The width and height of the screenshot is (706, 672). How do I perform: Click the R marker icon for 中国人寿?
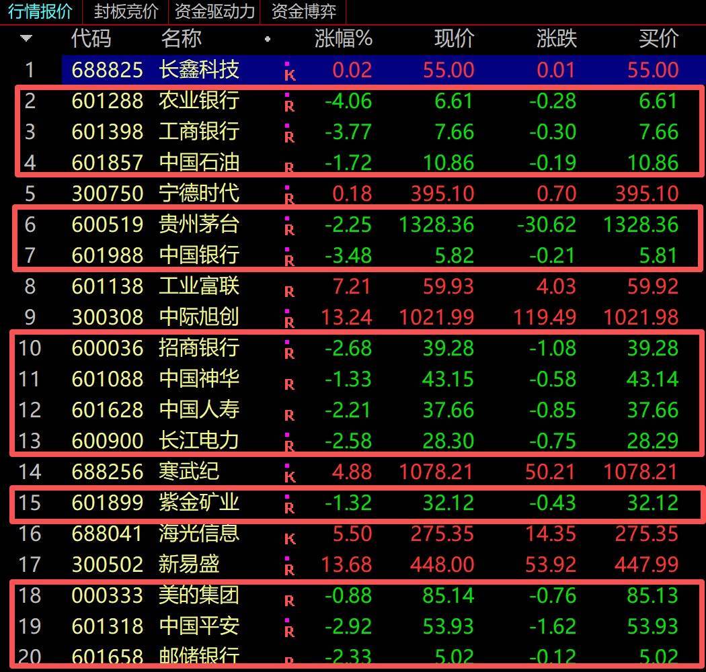[x=289, y=415]
